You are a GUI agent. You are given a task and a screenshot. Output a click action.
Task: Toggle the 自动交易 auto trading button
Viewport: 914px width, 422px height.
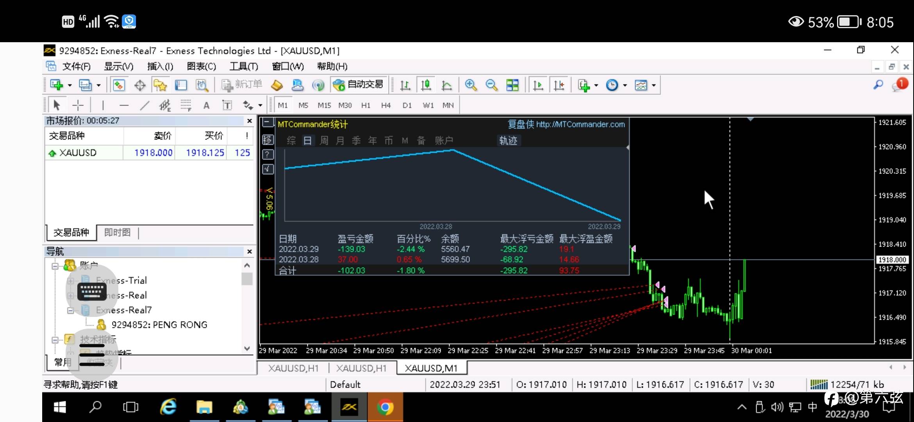point(359,85)
